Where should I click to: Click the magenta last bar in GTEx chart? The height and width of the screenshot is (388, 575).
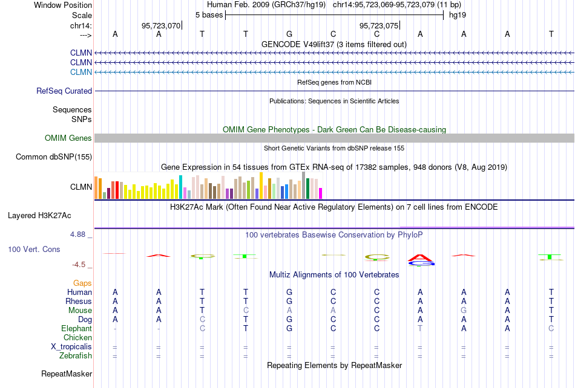point(321,193)
